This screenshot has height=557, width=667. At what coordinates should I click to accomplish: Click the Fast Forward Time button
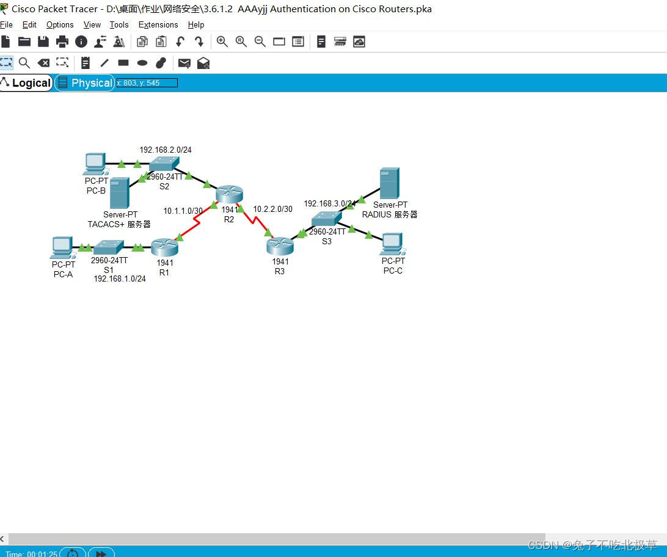tap(101, 553)
